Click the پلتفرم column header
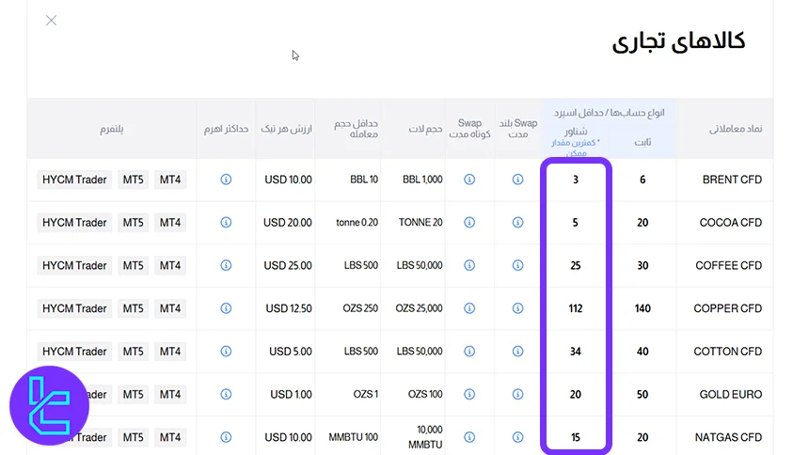Screen dimensions: 809x455 [x=111, y=129]
